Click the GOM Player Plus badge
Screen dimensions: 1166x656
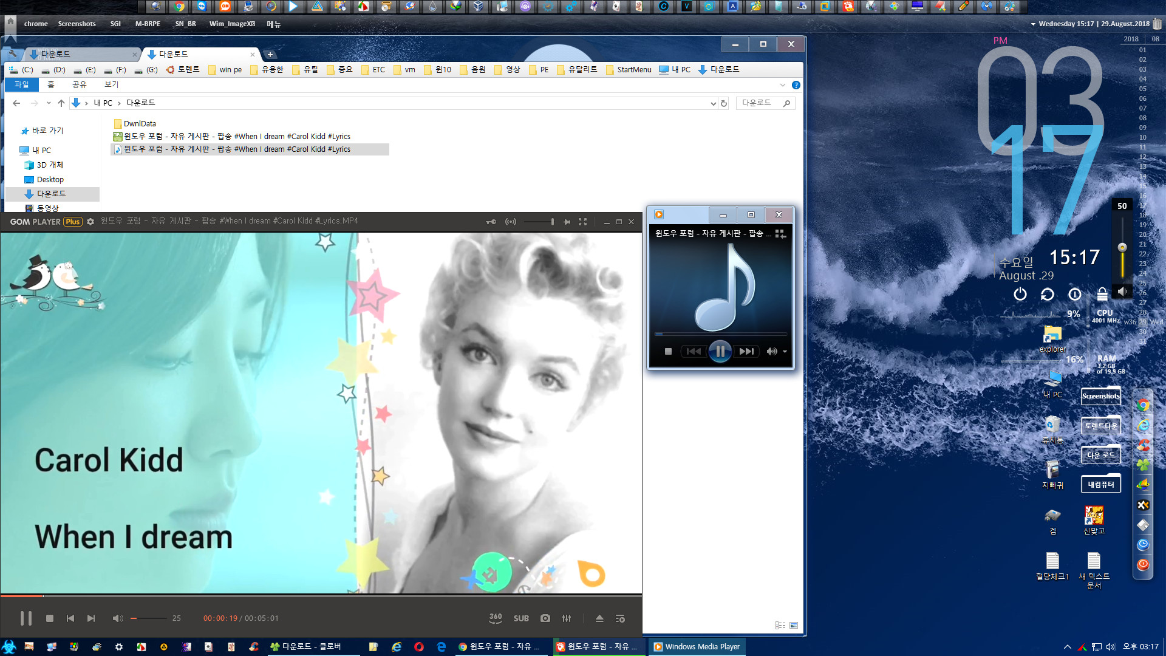click(x=73, y=222)
